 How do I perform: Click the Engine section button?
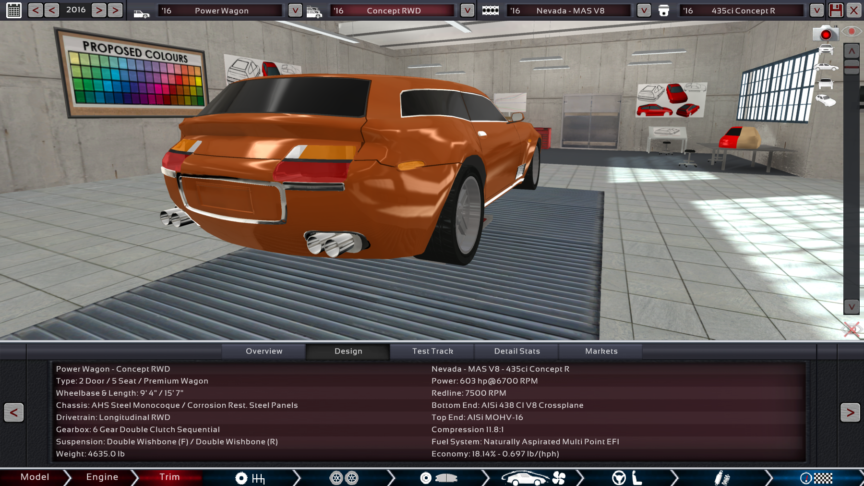click(x=102, y=477)
